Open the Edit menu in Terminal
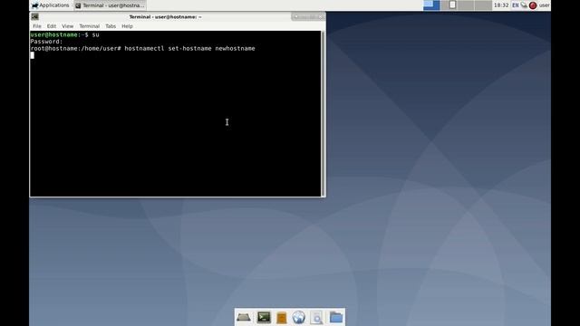The width and height of the screenshot is (580, 326). tap(52, 26)
